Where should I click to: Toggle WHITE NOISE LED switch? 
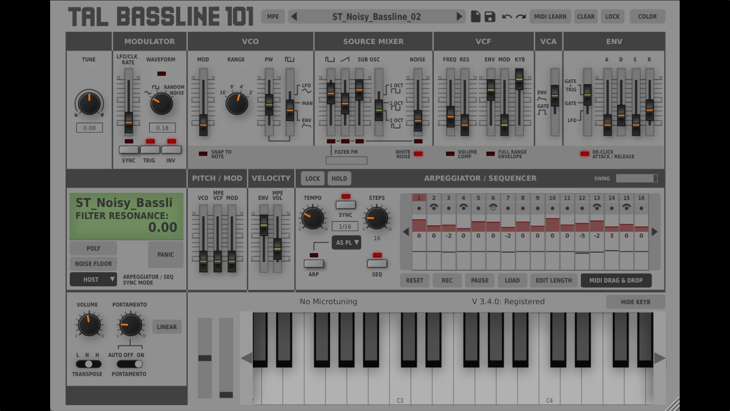(418, 154)
